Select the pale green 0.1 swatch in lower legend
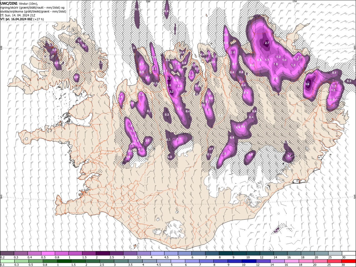 click(x=7, y=261)
